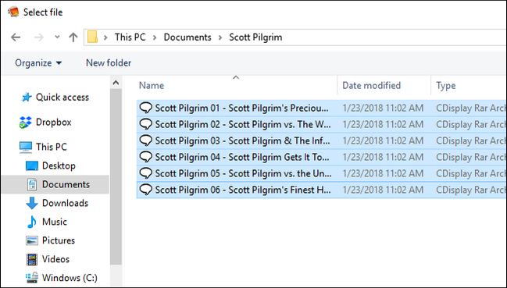
Task: Expand chevron after This PC in path
Action: tap(155, 37)
